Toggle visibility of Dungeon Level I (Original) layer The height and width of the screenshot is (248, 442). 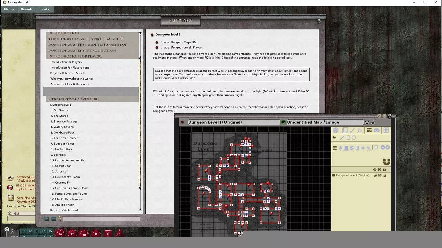[x=375, y=175]
